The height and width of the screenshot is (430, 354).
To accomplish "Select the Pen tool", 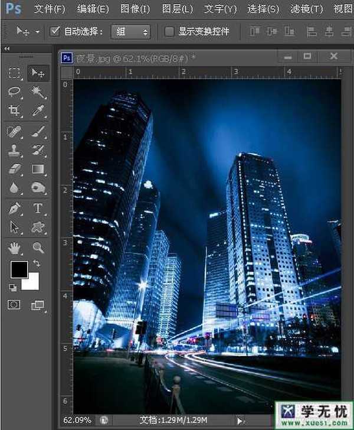I will click(x=15, y=208).
